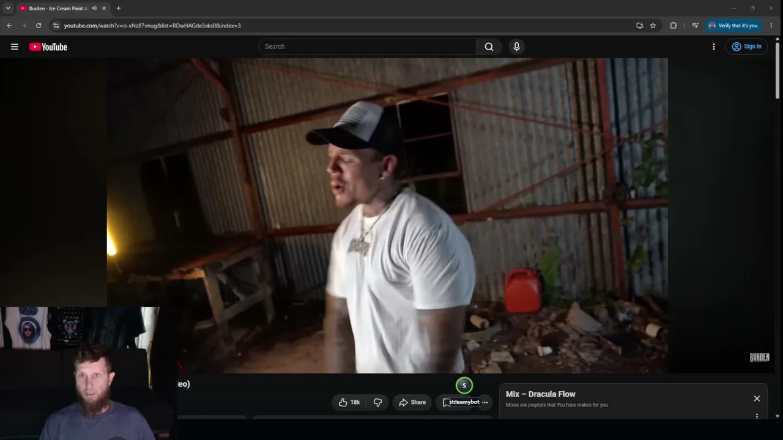The image size is (783, 440).
Task: Share this video
Action: tap(412, 402)
